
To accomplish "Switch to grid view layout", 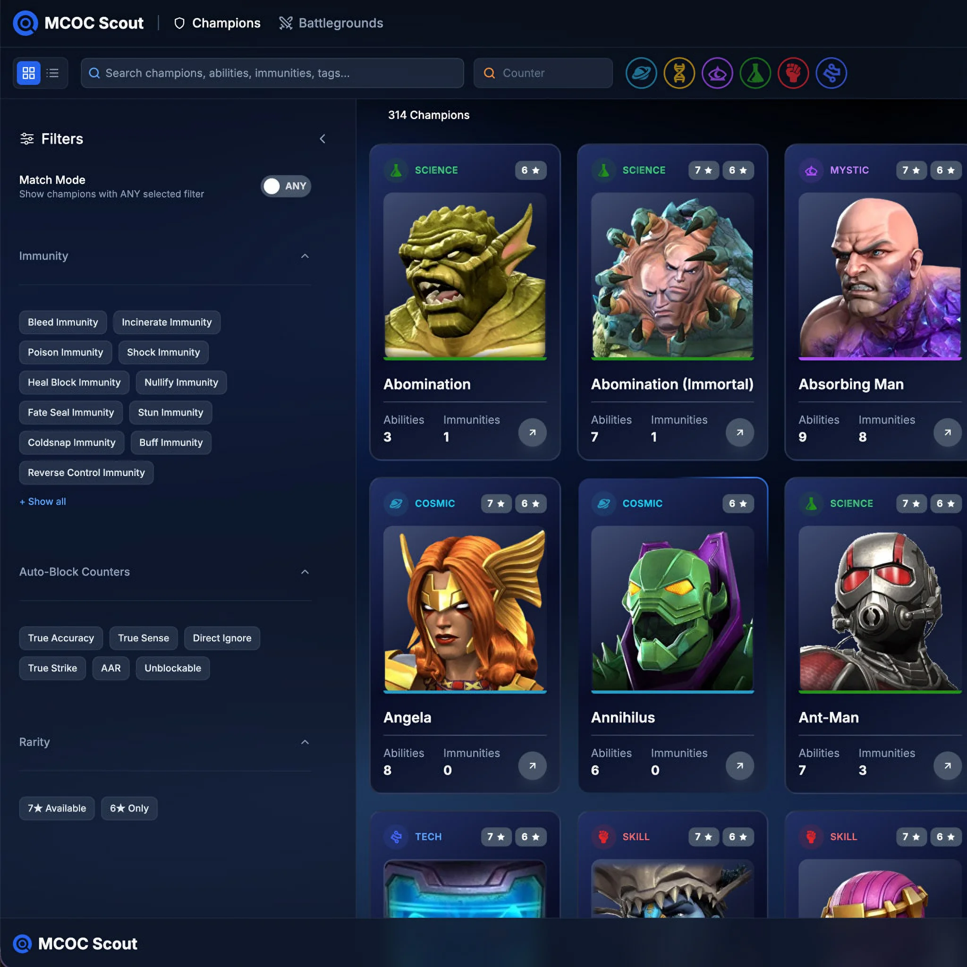I will tap(28, 73).
